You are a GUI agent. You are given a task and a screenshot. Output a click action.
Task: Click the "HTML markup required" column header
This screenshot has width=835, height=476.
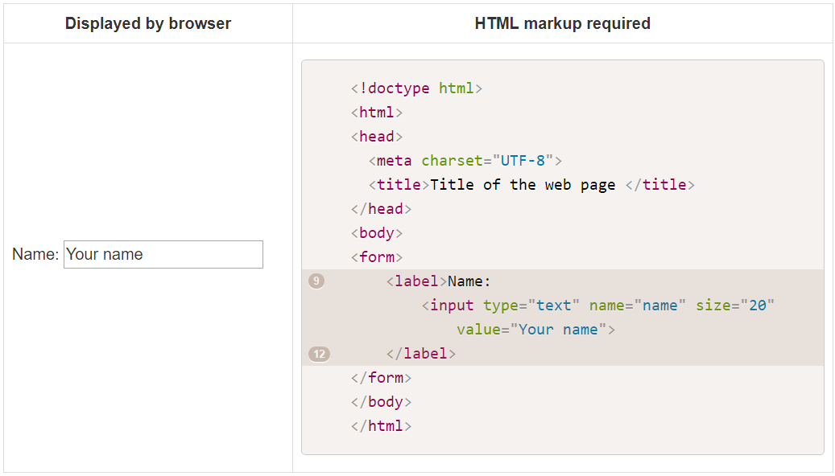pyautogui.click(x=561, y=23)
